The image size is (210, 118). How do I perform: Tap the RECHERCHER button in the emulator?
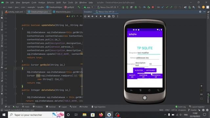156,76
